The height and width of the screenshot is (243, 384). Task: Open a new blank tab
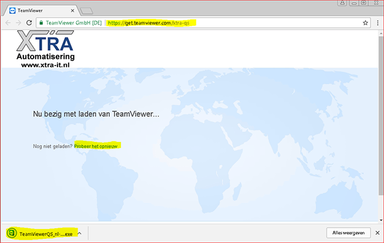[x=87, y=11]
